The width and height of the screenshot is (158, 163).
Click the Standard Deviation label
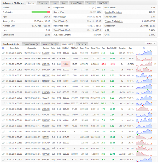coord(113,12)
